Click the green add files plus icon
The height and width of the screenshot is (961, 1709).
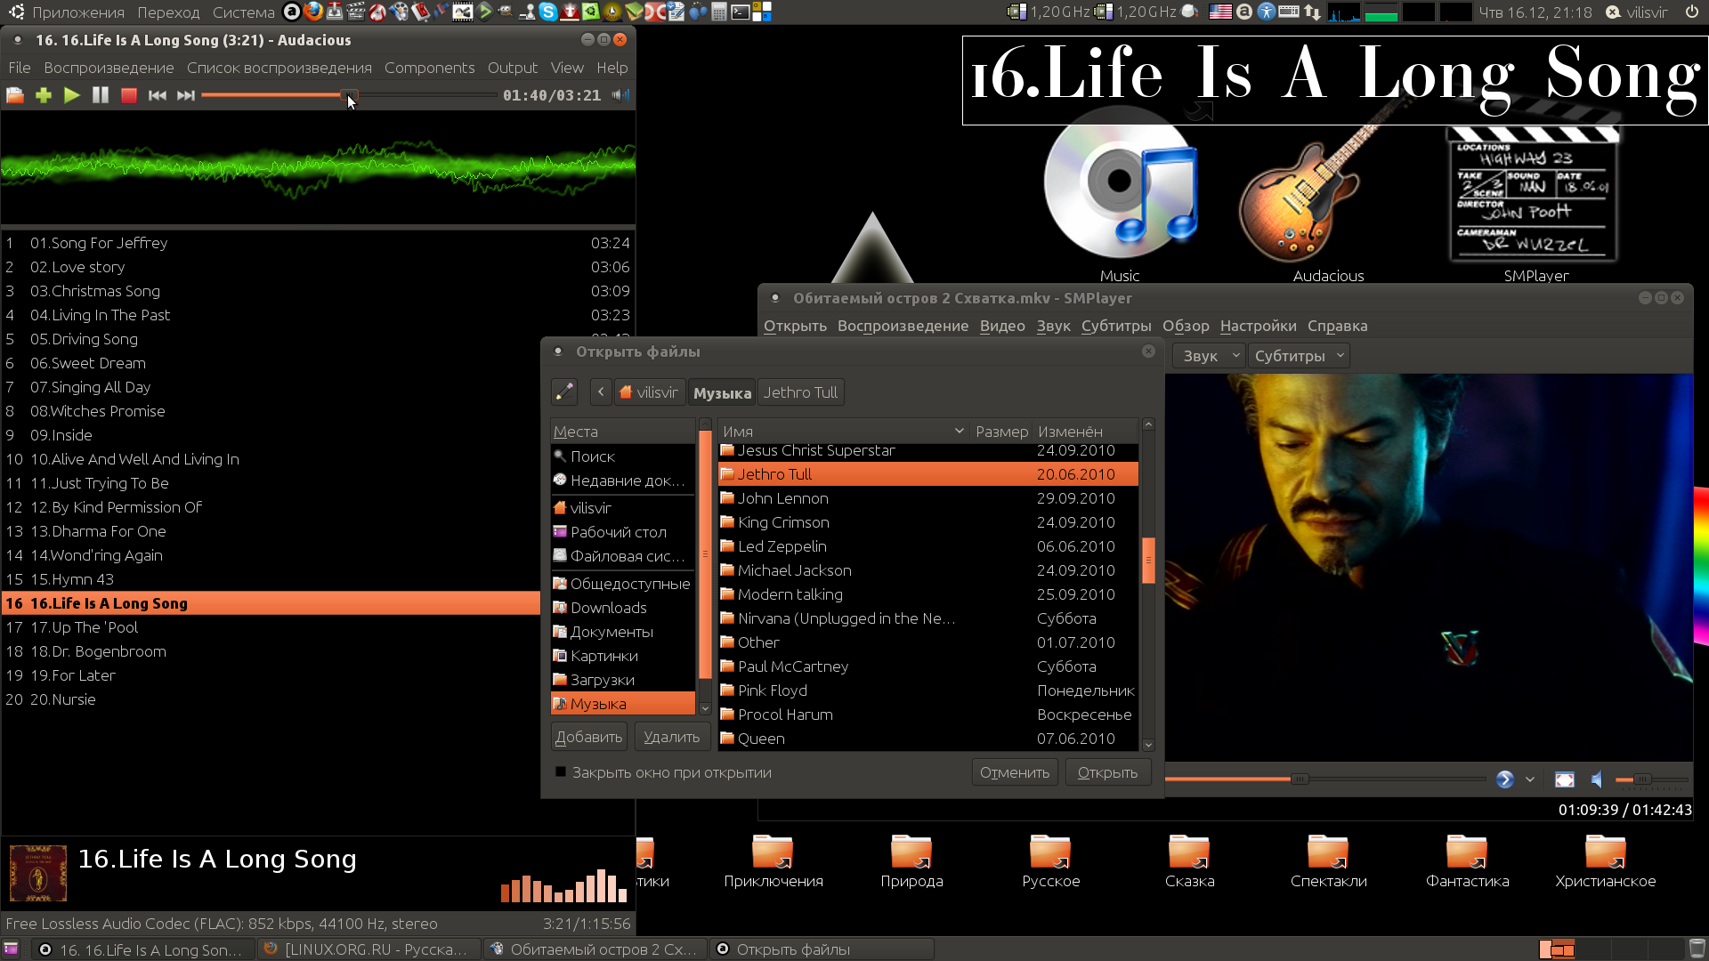tap(44, 95)
